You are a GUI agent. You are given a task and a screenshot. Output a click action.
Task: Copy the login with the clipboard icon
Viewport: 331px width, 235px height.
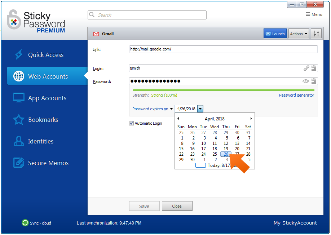314,68
